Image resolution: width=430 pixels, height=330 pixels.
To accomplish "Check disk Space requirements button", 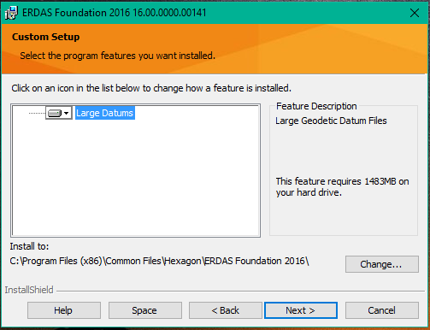I will pyautogui.click(x=144, y=310).
